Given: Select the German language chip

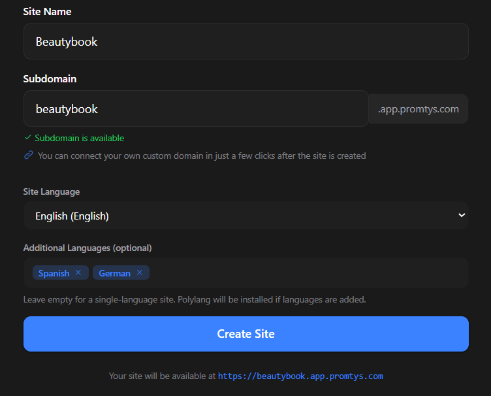Looking at the screenshot, I should (115, 273).
